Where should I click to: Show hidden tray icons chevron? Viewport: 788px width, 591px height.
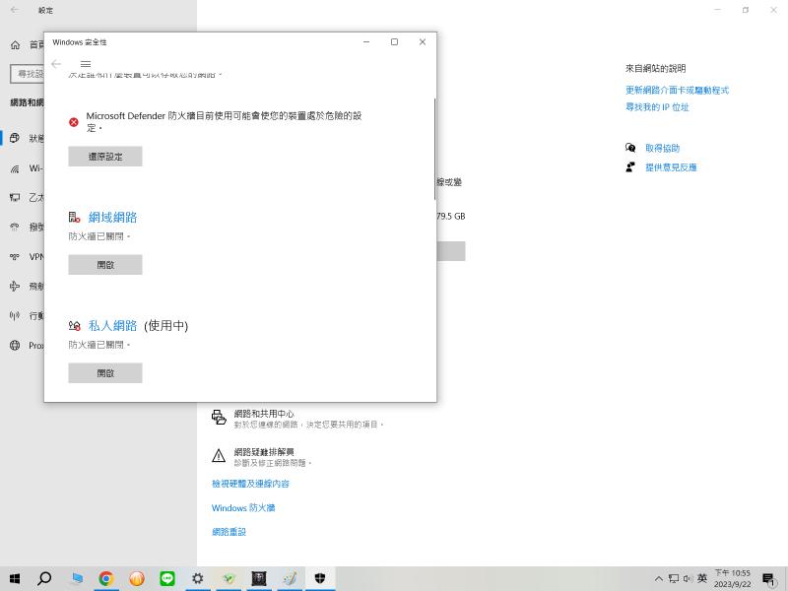[659, 578]
